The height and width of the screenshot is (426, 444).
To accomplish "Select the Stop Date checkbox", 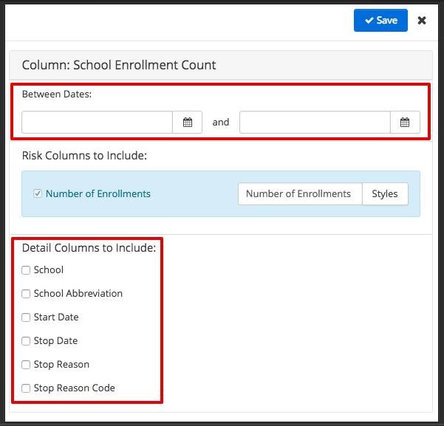I will click(27, 341).
